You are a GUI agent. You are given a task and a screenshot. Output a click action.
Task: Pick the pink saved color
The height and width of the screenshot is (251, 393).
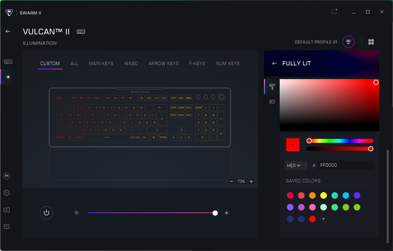312,207
